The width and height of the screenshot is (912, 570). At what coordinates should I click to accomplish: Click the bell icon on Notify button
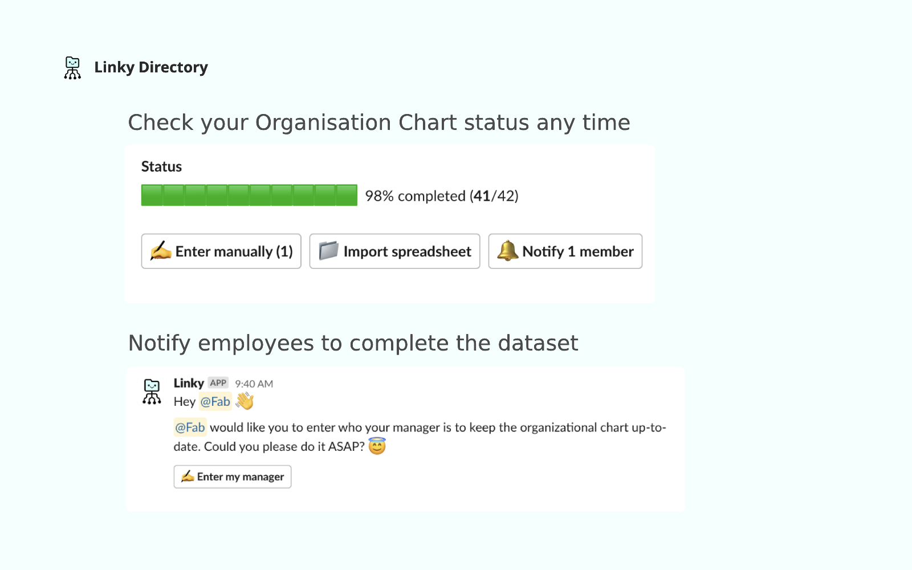(x=507, y=251)
